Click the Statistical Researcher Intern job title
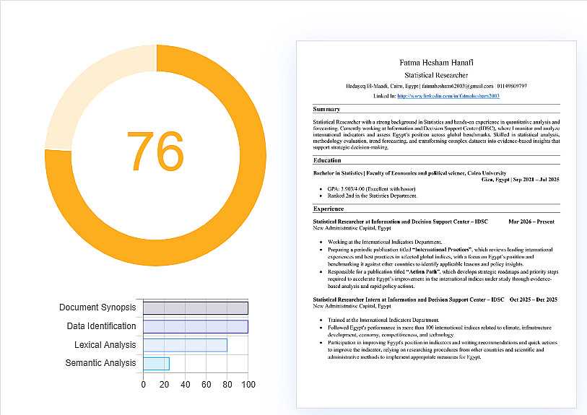587x415 pixels. click(x=409, y=300)
